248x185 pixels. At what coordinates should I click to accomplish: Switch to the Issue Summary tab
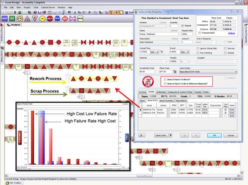pyautogui.click(x=167, y=100)
